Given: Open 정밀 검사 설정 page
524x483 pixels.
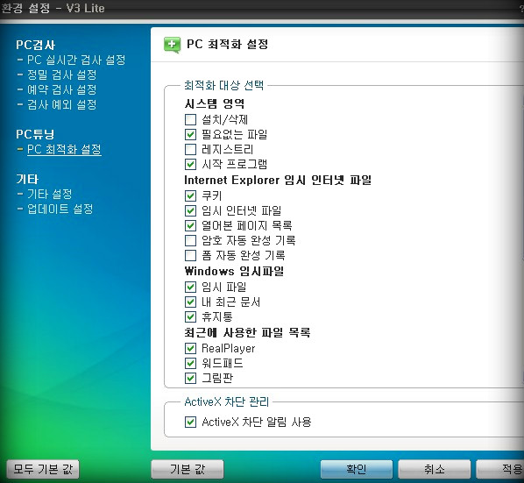Looking at the screenshot, I should click(x=62, y=75).
